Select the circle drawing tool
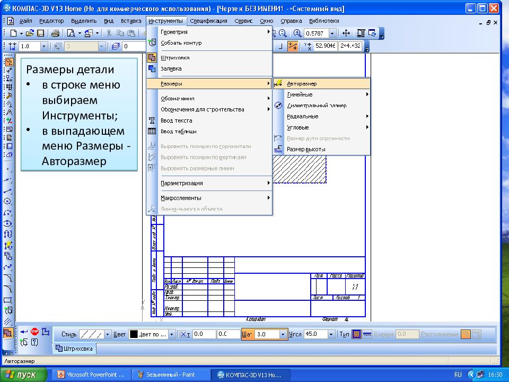 [x=8, y=202]
